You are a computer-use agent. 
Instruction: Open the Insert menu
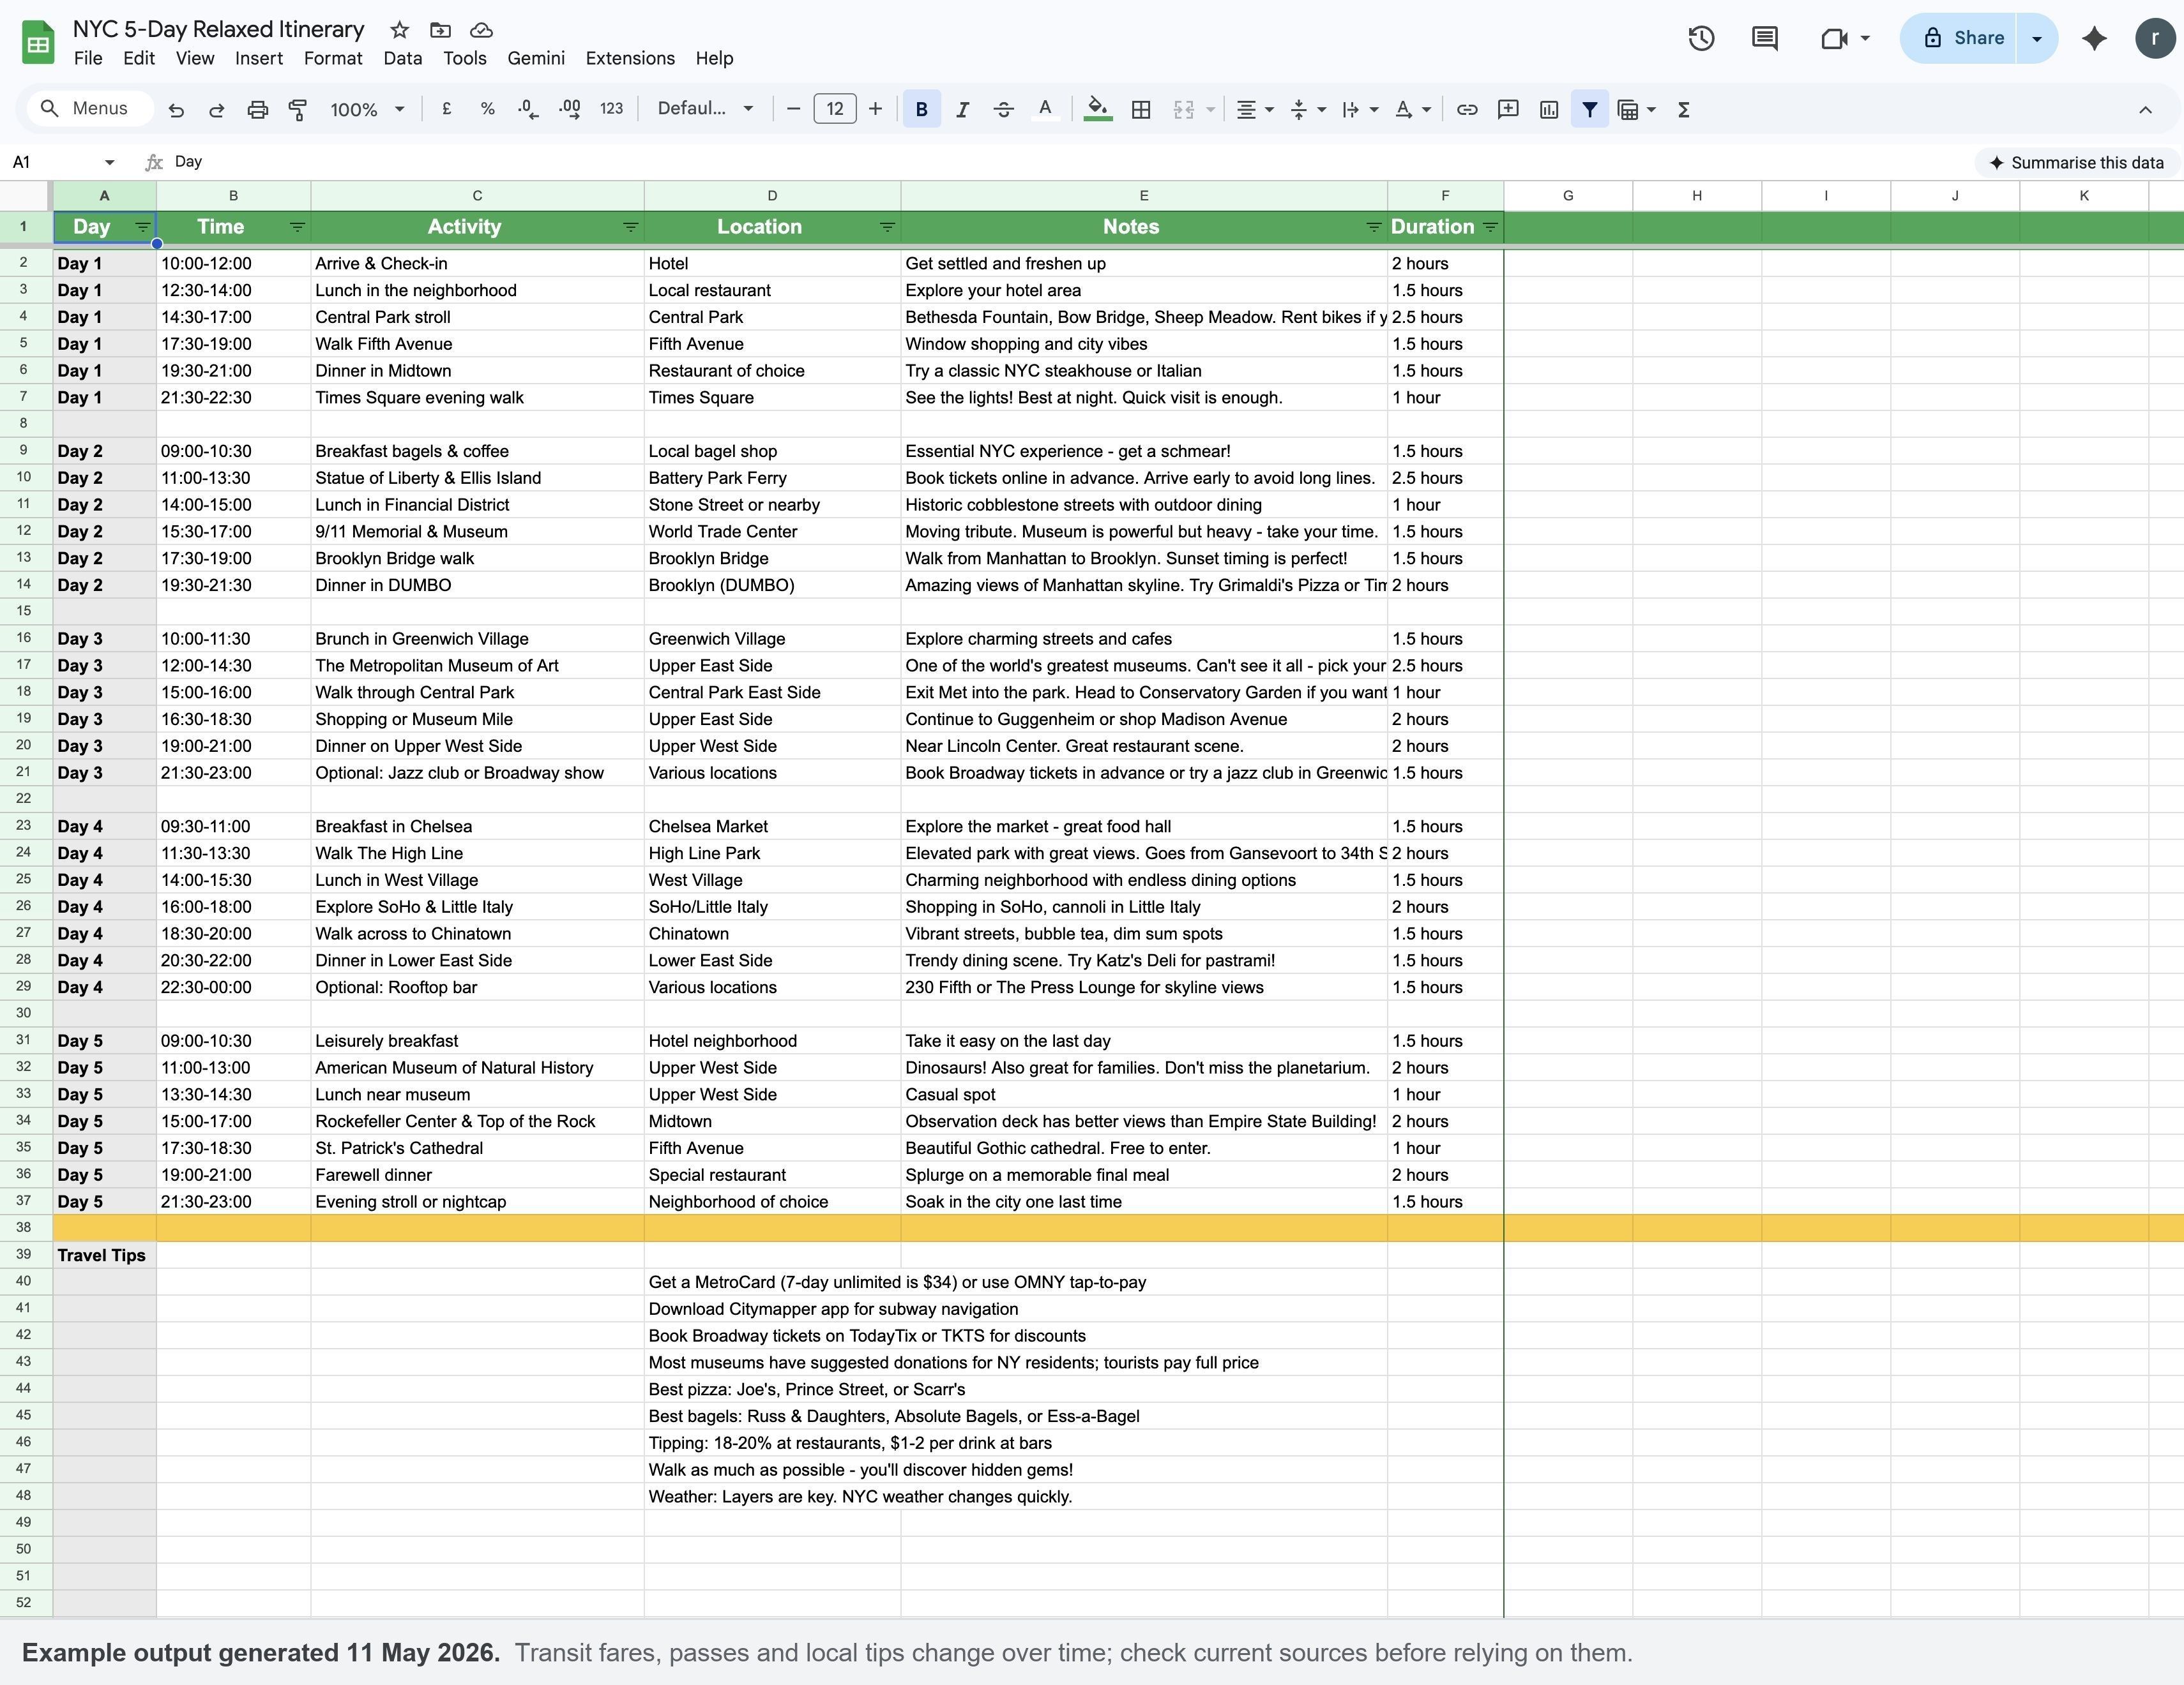click(259, 58)
